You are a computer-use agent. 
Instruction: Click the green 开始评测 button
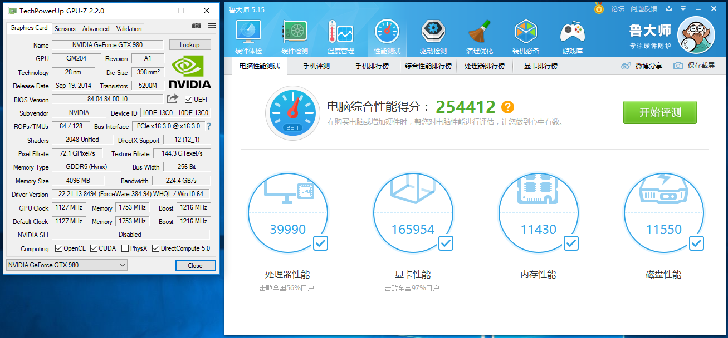pos(660,112)
